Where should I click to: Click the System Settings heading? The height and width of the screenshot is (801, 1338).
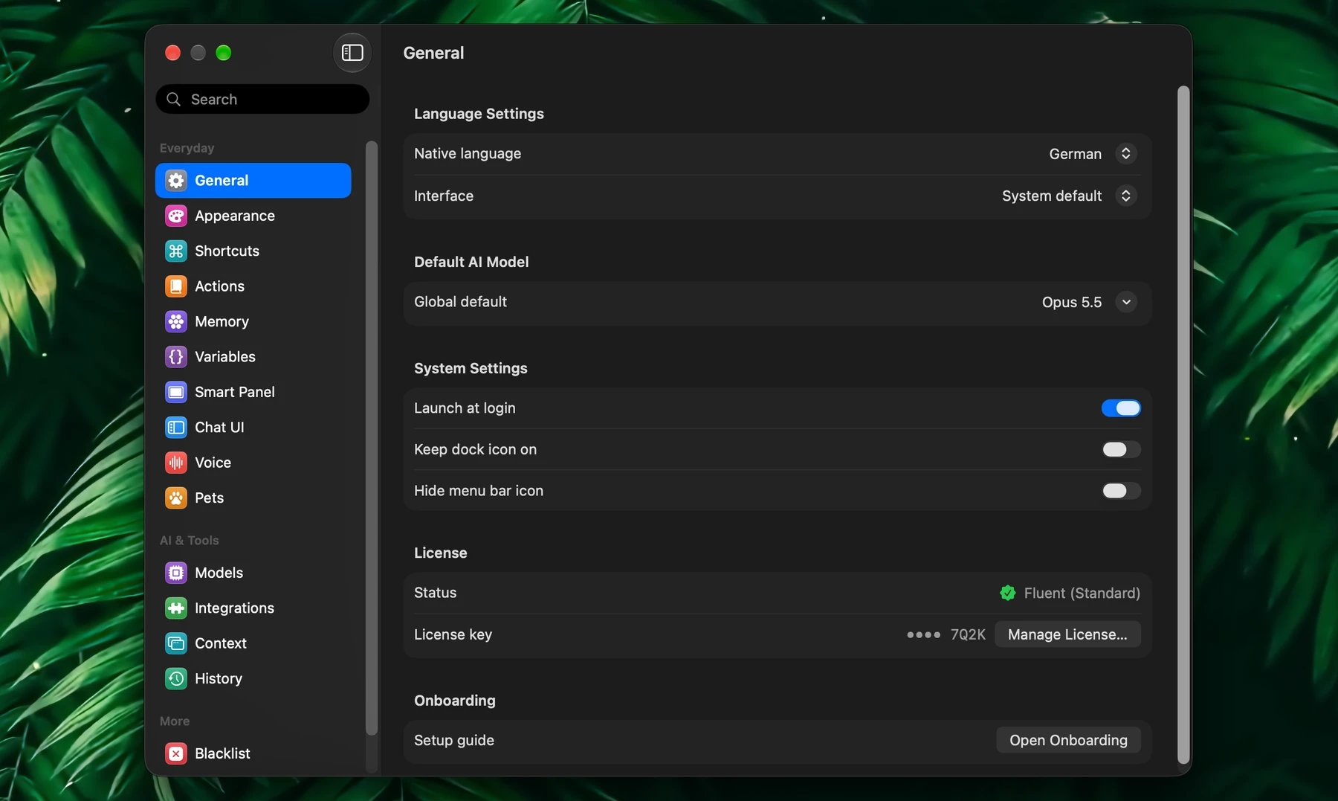click(x=471, y=368)
